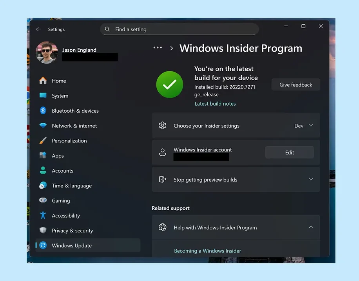Image resolution: width=359 pixels, height=281 pixels.
Task: Collapse Help with Windows Insider Program
Action: [x=311, y=227]
